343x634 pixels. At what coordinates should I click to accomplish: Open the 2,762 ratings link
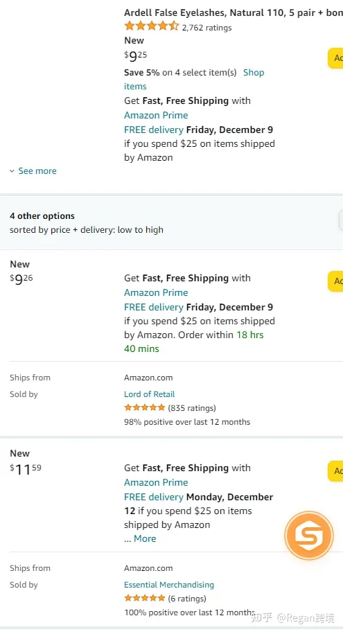pos(206,28)
